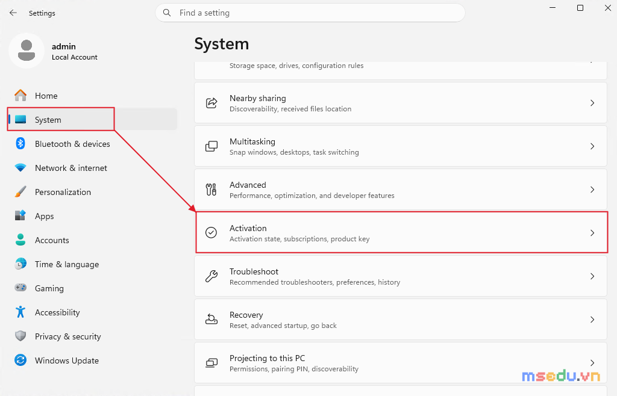Click the Recovery row chevron
The width and height of the screenshot is (617, 396).
point(592,320)
